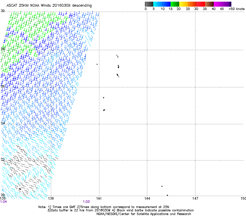246x216 pixels.
Task: Click the longitude axis label "141"
Action: (99, 198)
